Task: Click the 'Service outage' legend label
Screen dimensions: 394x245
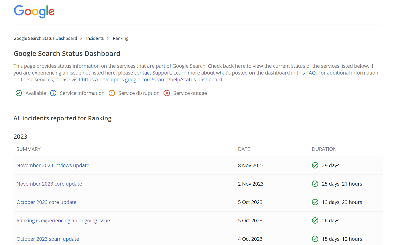Action: [190, 93]
